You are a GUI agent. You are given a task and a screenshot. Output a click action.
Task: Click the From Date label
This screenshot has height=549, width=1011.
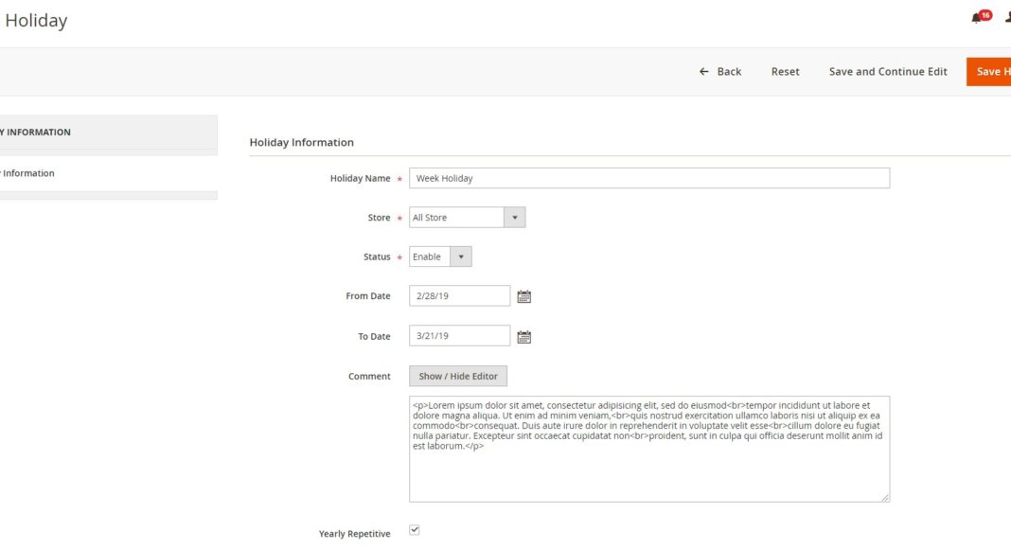[x=368, y=296]
